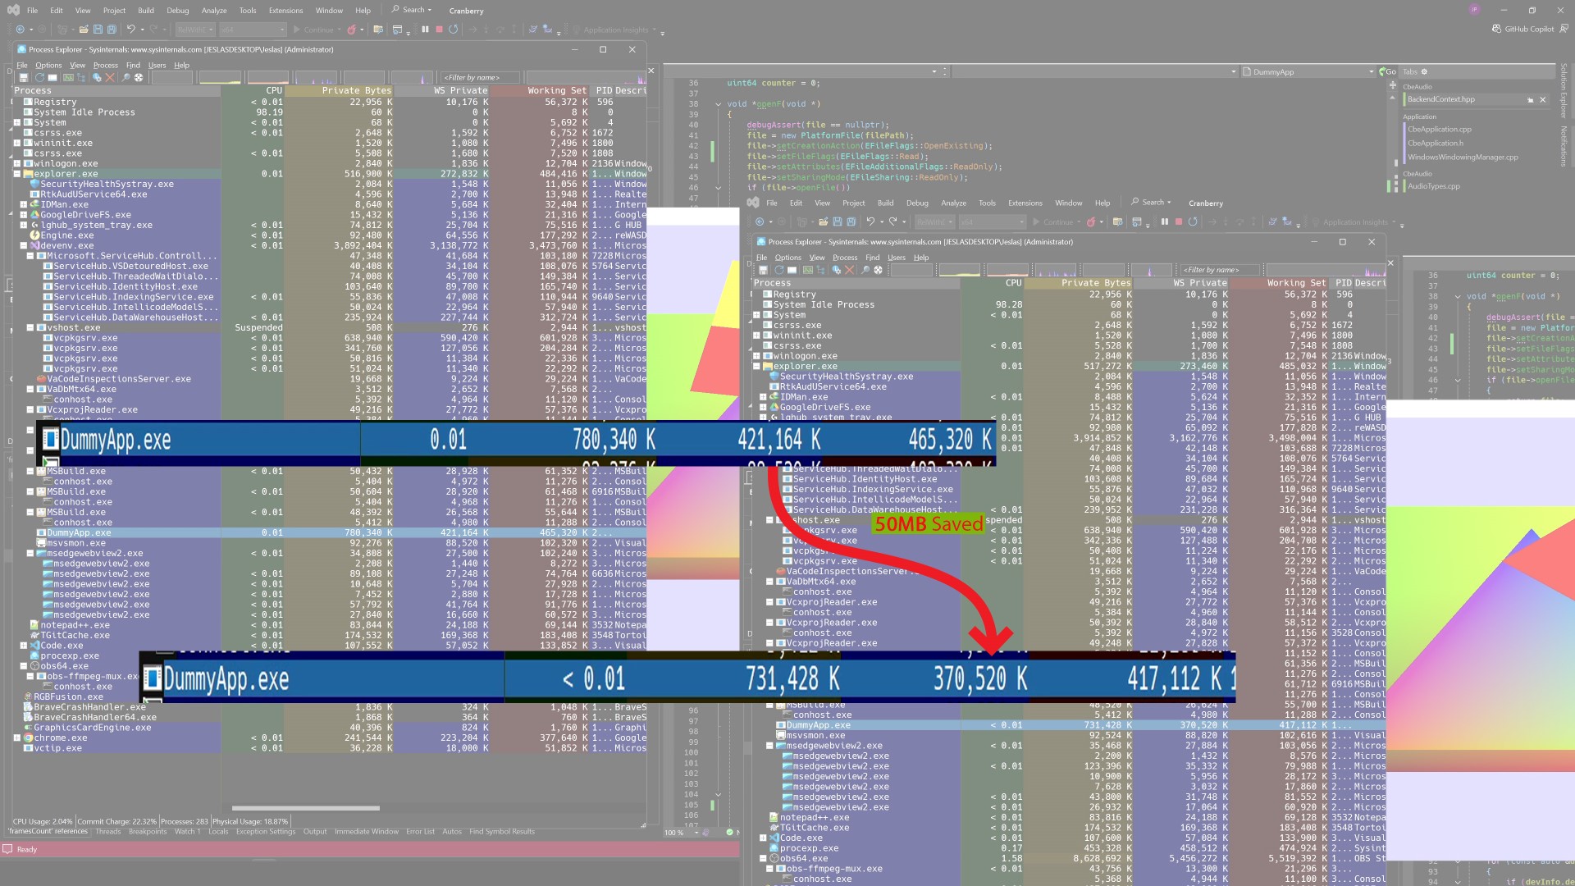Click Filter by name field, right Process Explorer
Image resolution: width=1575 pixels, height=886 pixels.
point(1221,270)
